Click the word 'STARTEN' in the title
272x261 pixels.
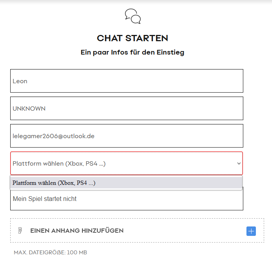click(147, 38)
